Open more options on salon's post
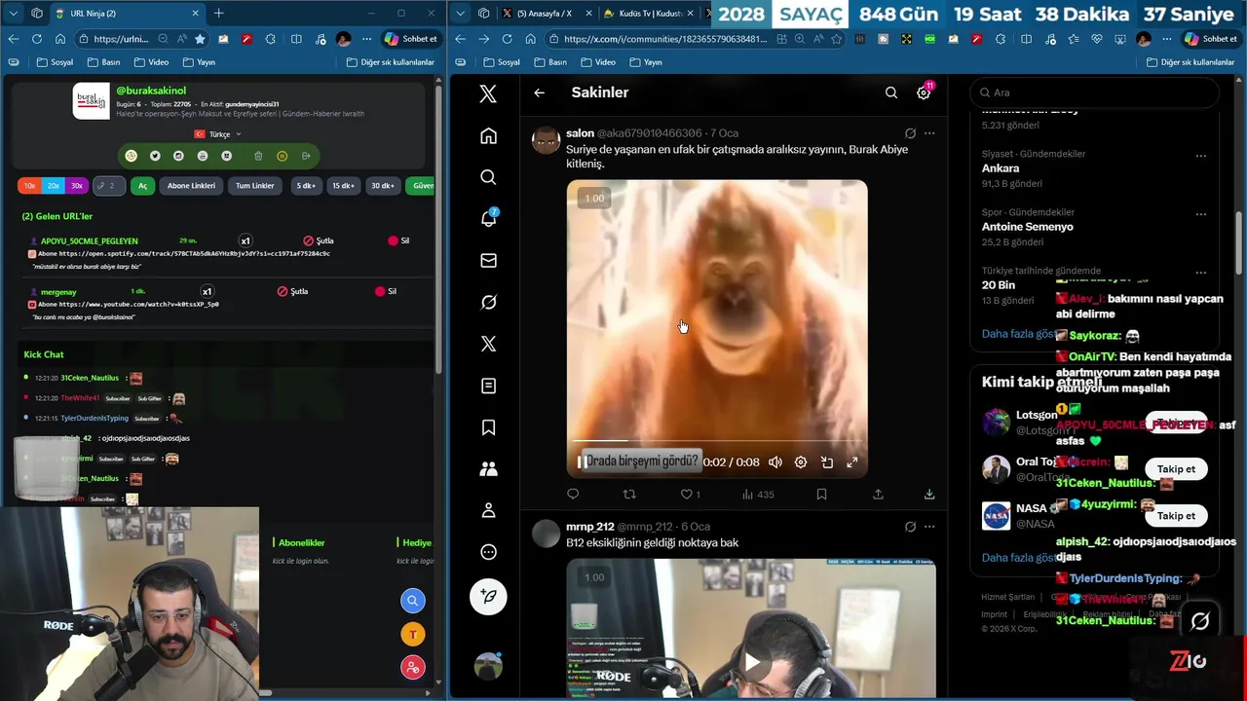This screenshot has height=701, width=1247. coord(929,133)
